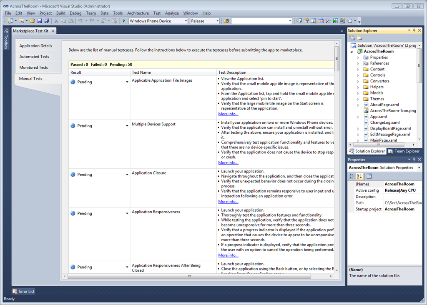427x305 pixels.
Task: Open the Windows Phone Device target dropdown
Action: [158, 21]
